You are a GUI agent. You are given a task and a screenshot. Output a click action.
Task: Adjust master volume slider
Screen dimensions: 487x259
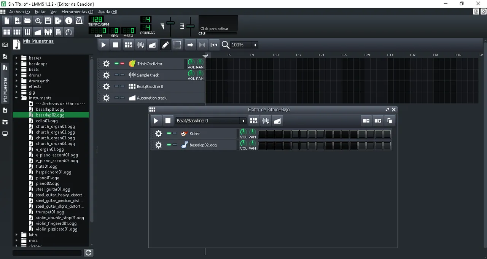170,23
